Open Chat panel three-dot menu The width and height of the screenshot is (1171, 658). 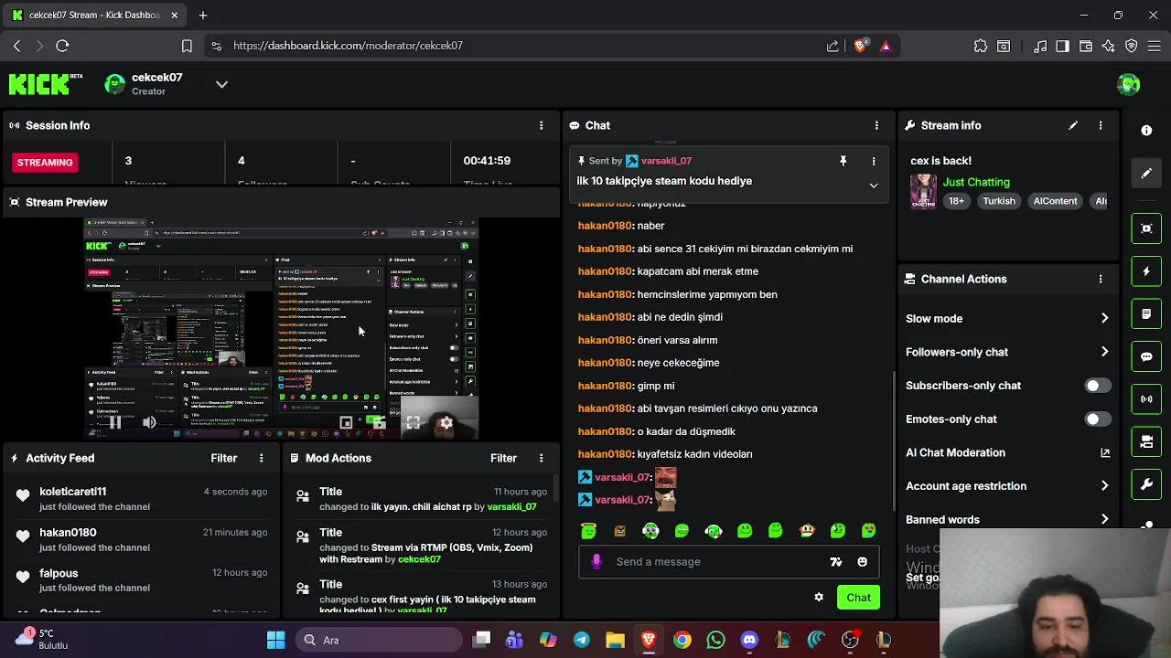click(876, 125)
